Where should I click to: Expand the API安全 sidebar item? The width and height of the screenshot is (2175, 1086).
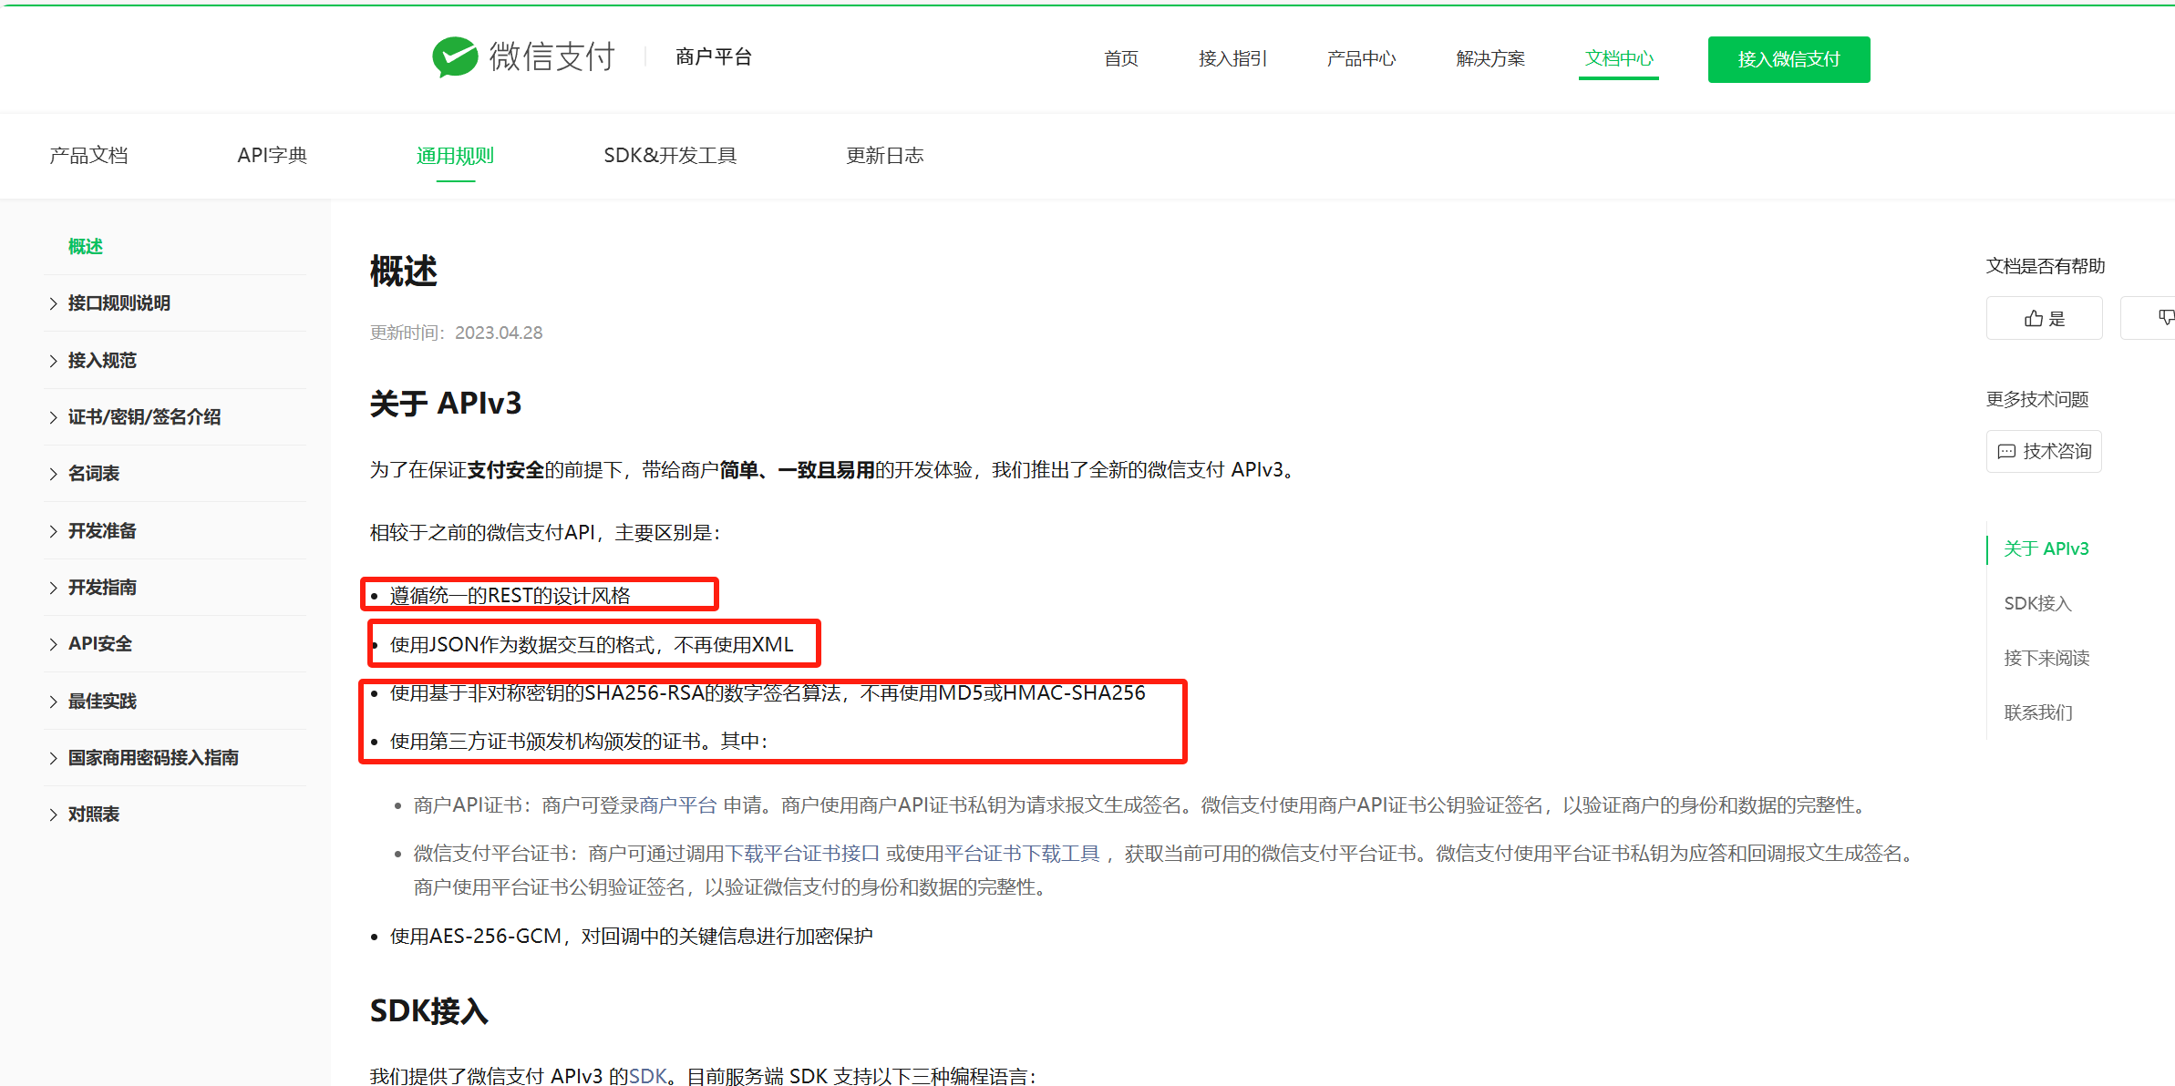(x=99, y=644)
